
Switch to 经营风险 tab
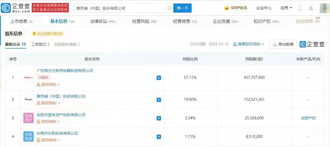(144, 21)
